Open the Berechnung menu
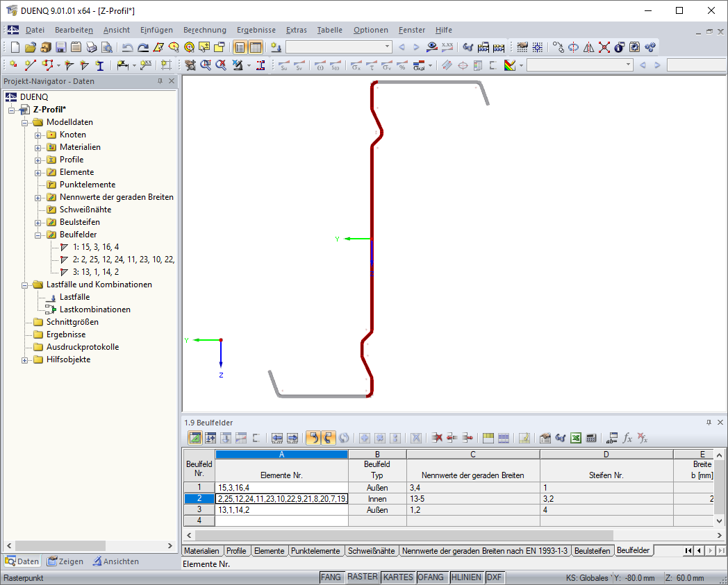Viewport: 728px width, 585px height. [x=205, y=30]
